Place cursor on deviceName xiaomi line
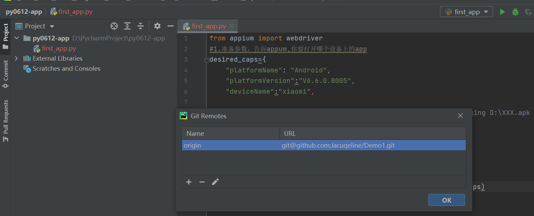Viewport: 534px width, 216px height. pos(270,92)
